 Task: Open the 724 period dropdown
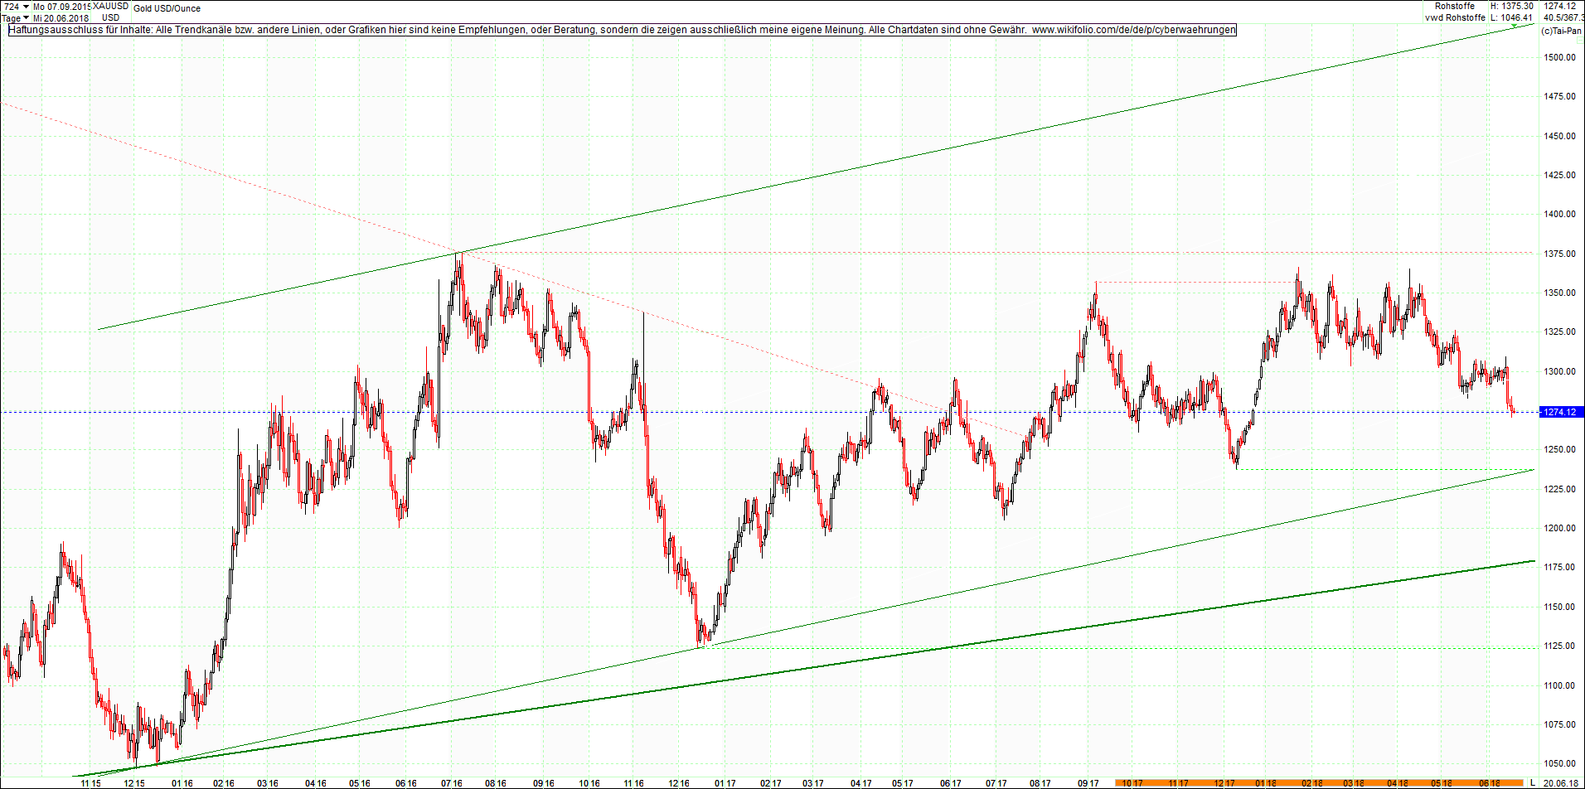coord(12,7)
